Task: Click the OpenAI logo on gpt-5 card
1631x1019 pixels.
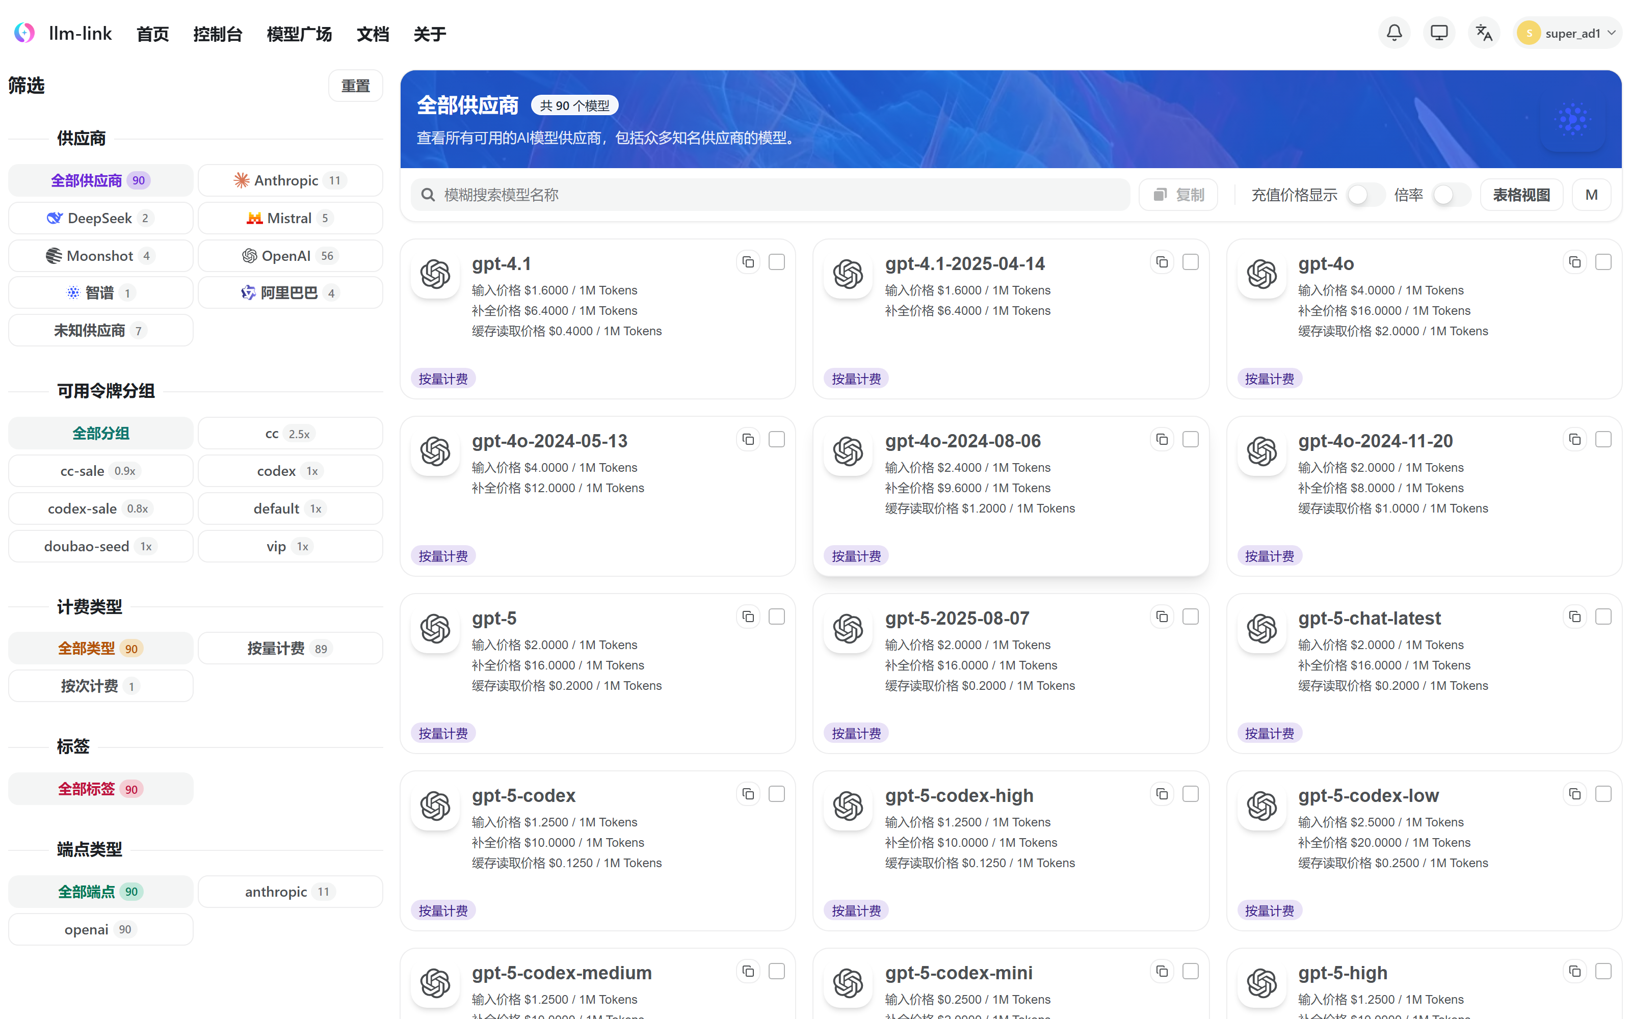Action: [435, 629]
